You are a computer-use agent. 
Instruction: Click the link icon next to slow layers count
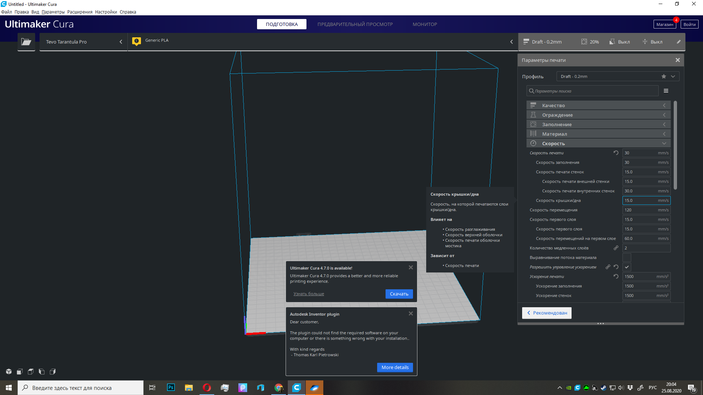tap(616, 248)
